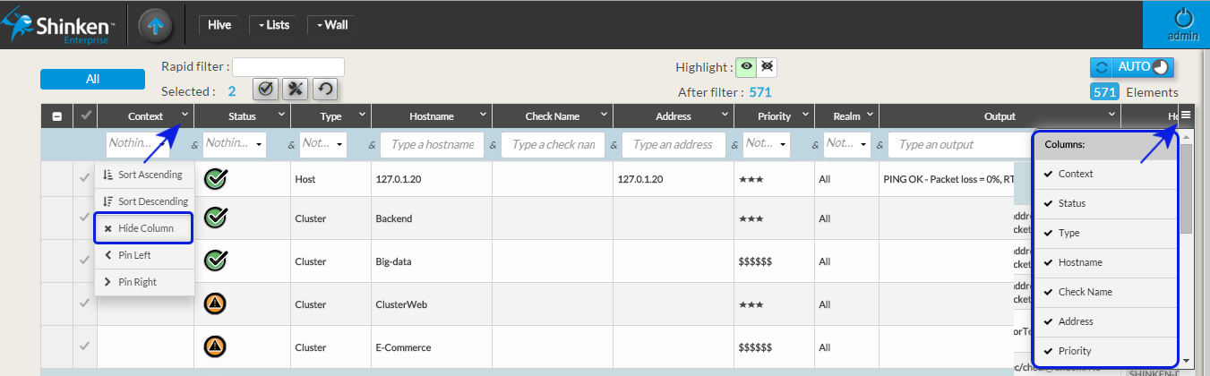The height and width of the screenshot is (376, 1210).
Task: Toggle the select-all checkbox in table header
Action: point(56,116)
